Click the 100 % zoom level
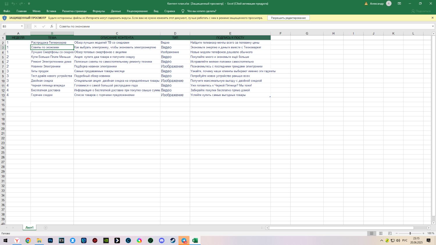Image resolution: width=436 pixels, height=245 pixels. tap(430, 233)
